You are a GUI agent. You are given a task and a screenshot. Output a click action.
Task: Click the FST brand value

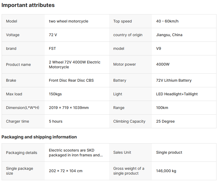(52, 48)
